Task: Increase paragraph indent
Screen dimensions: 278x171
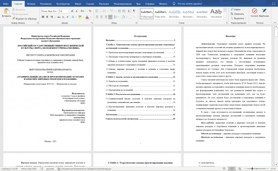Action: click(124, 11)
